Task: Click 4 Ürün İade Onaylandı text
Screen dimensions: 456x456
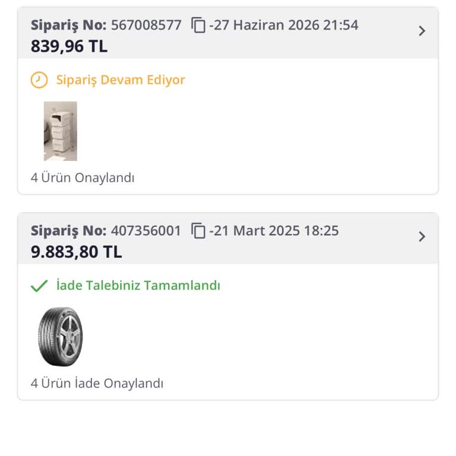Action: (97, 384)
